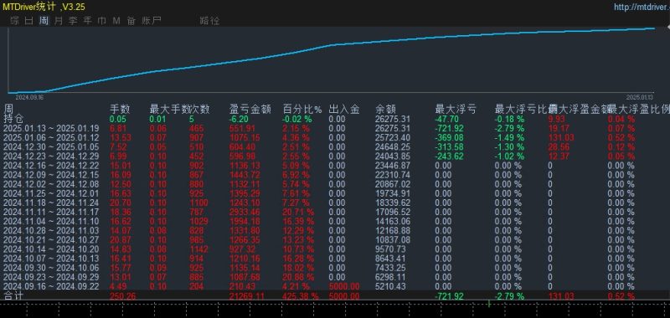
Task: Click the -6.20 open position profit
Action: pyautogui.click(x=239, y=119)
